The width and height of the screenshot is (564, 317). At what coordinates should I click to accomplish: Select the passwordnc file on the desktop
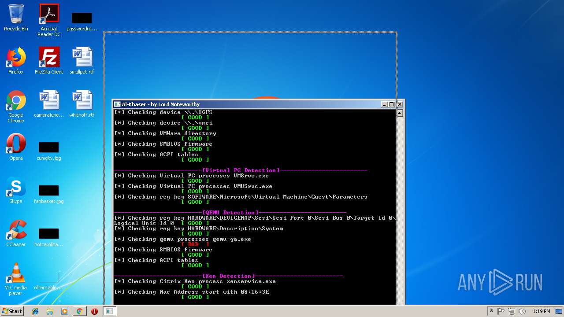[x=82, y=21]
